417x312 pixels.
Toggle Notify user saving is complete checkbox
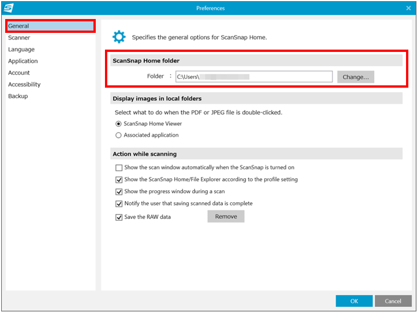(119, 204)
